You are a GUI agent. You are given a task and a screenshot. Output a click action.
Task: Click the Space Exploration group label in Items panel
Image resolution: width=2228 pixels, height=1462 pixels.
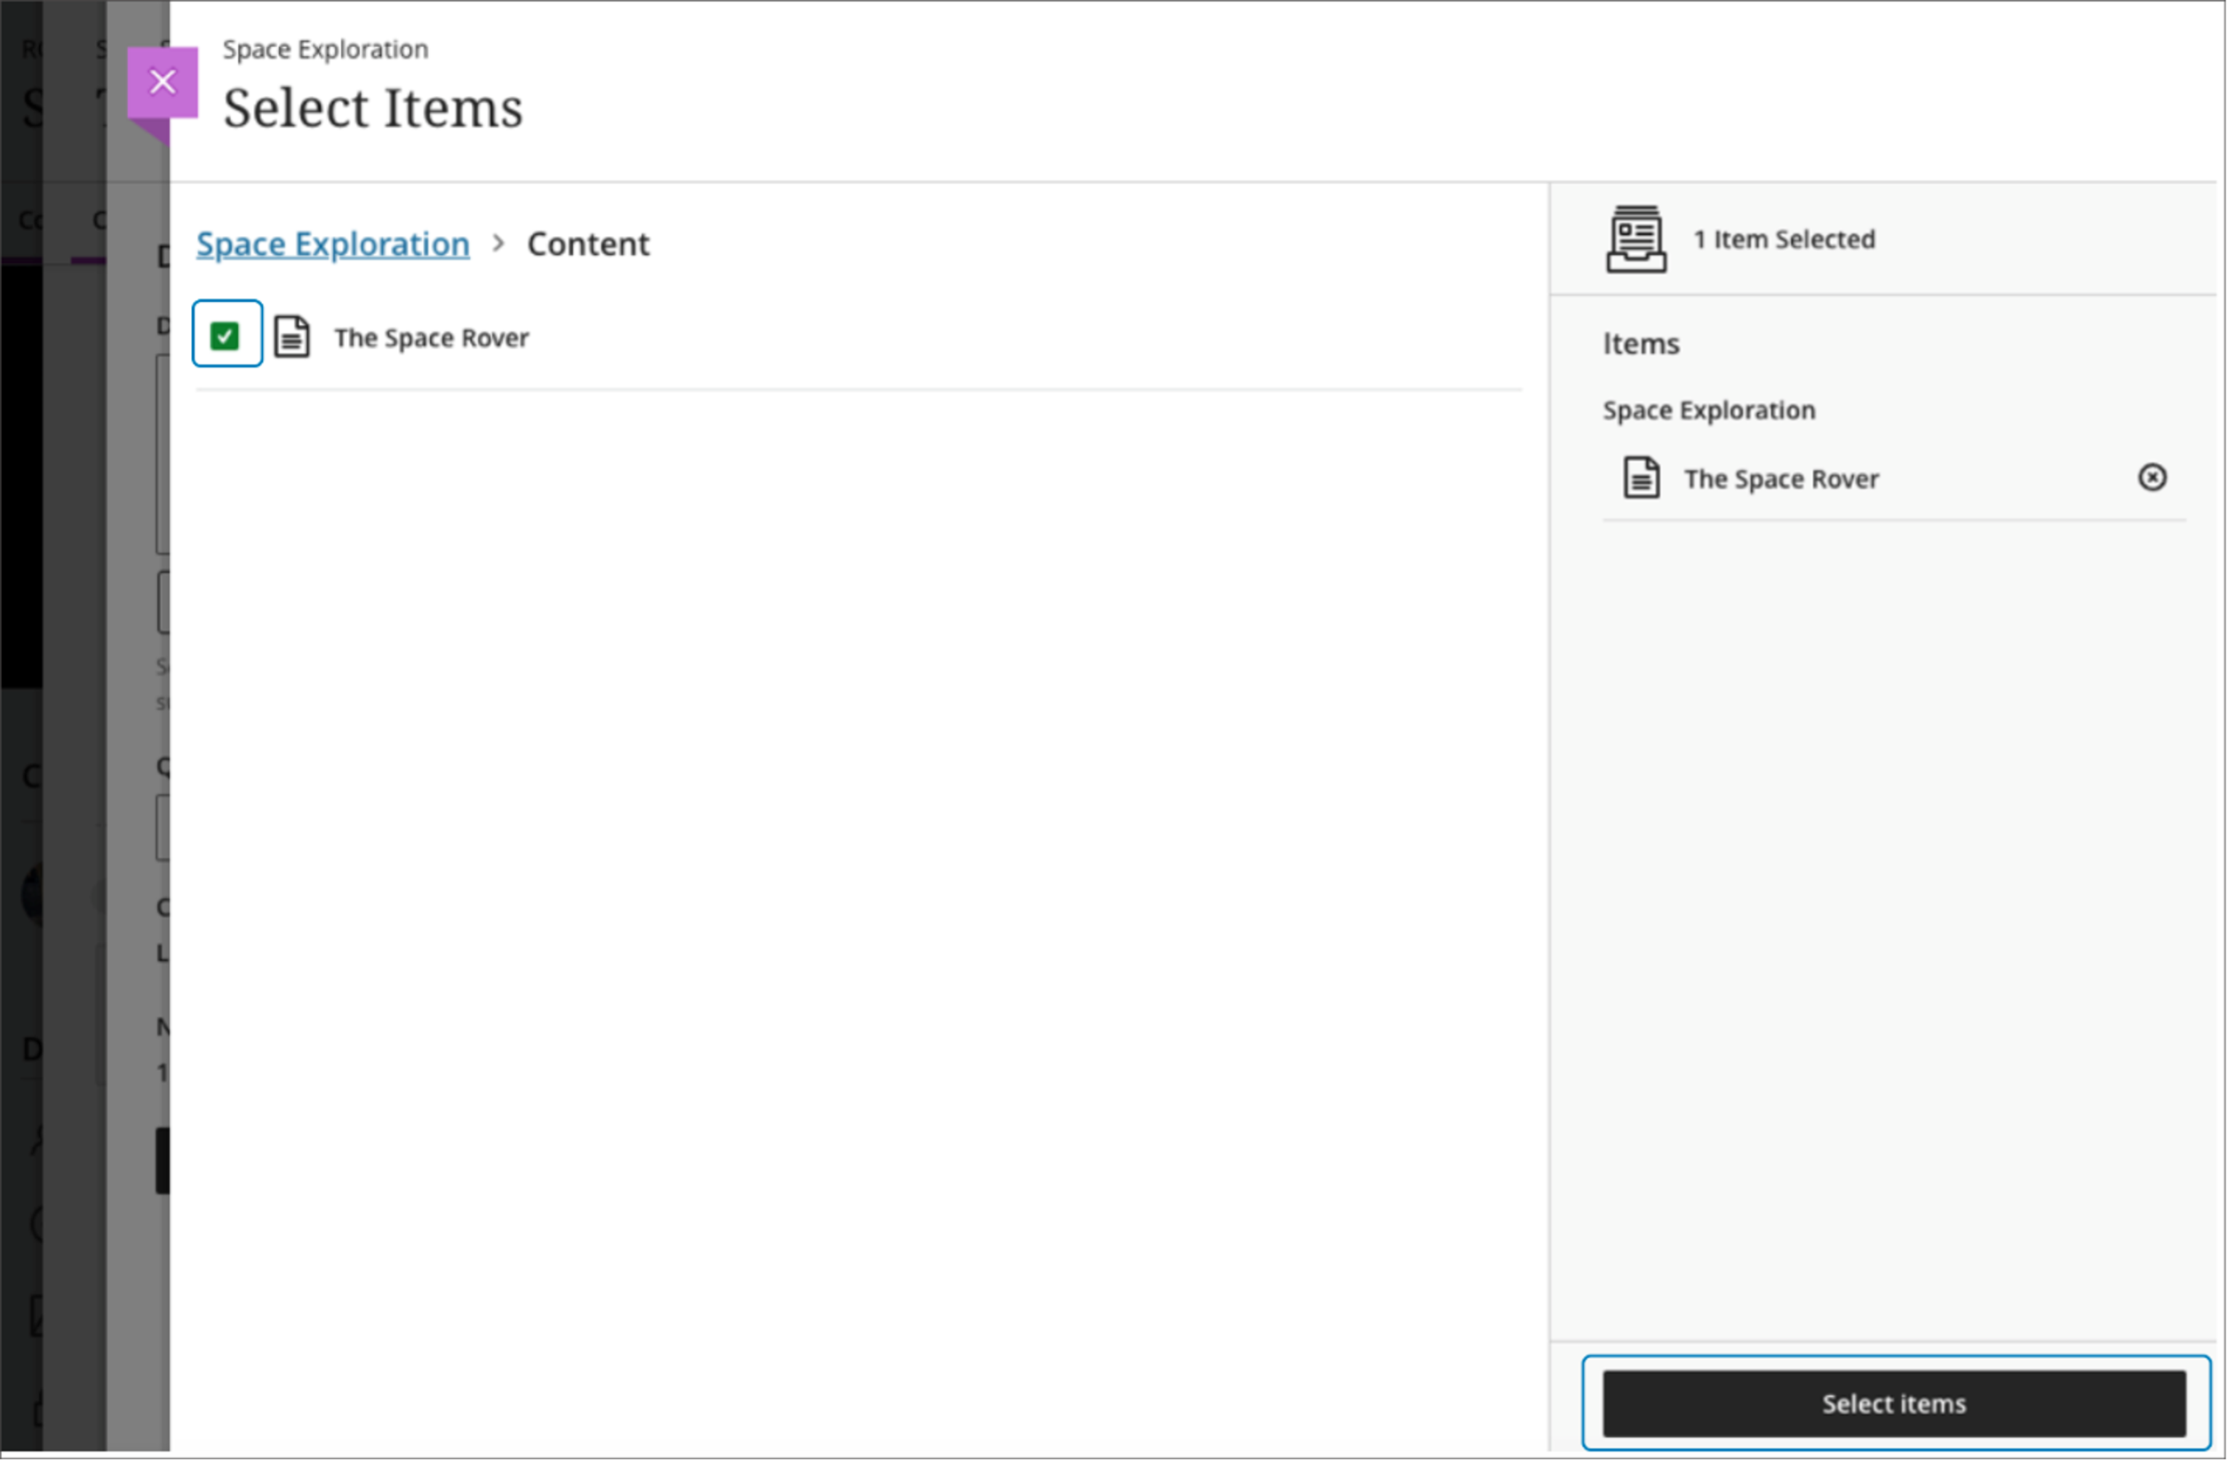click(x=1709, y=409)
